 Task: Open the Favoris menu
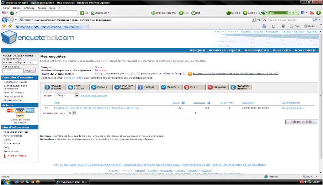pos(42,8)
